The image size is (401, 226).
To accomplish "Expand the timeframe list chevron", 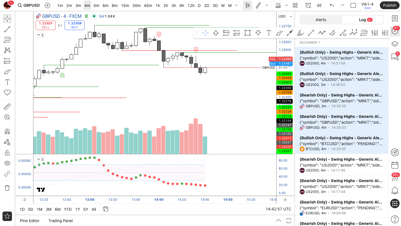I will (x=236, y=5).
